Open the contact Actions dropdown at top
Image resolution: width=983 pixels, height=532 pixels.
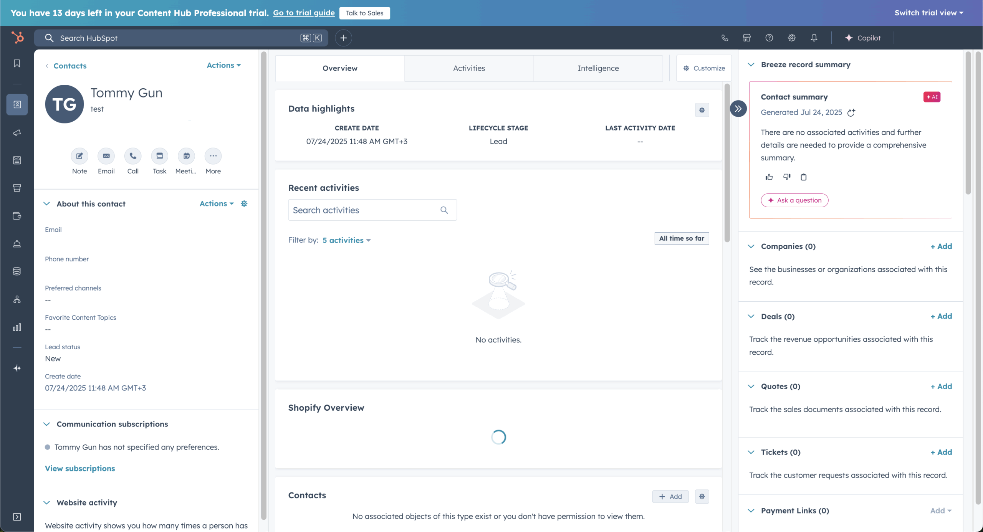(x=224, y=65)
